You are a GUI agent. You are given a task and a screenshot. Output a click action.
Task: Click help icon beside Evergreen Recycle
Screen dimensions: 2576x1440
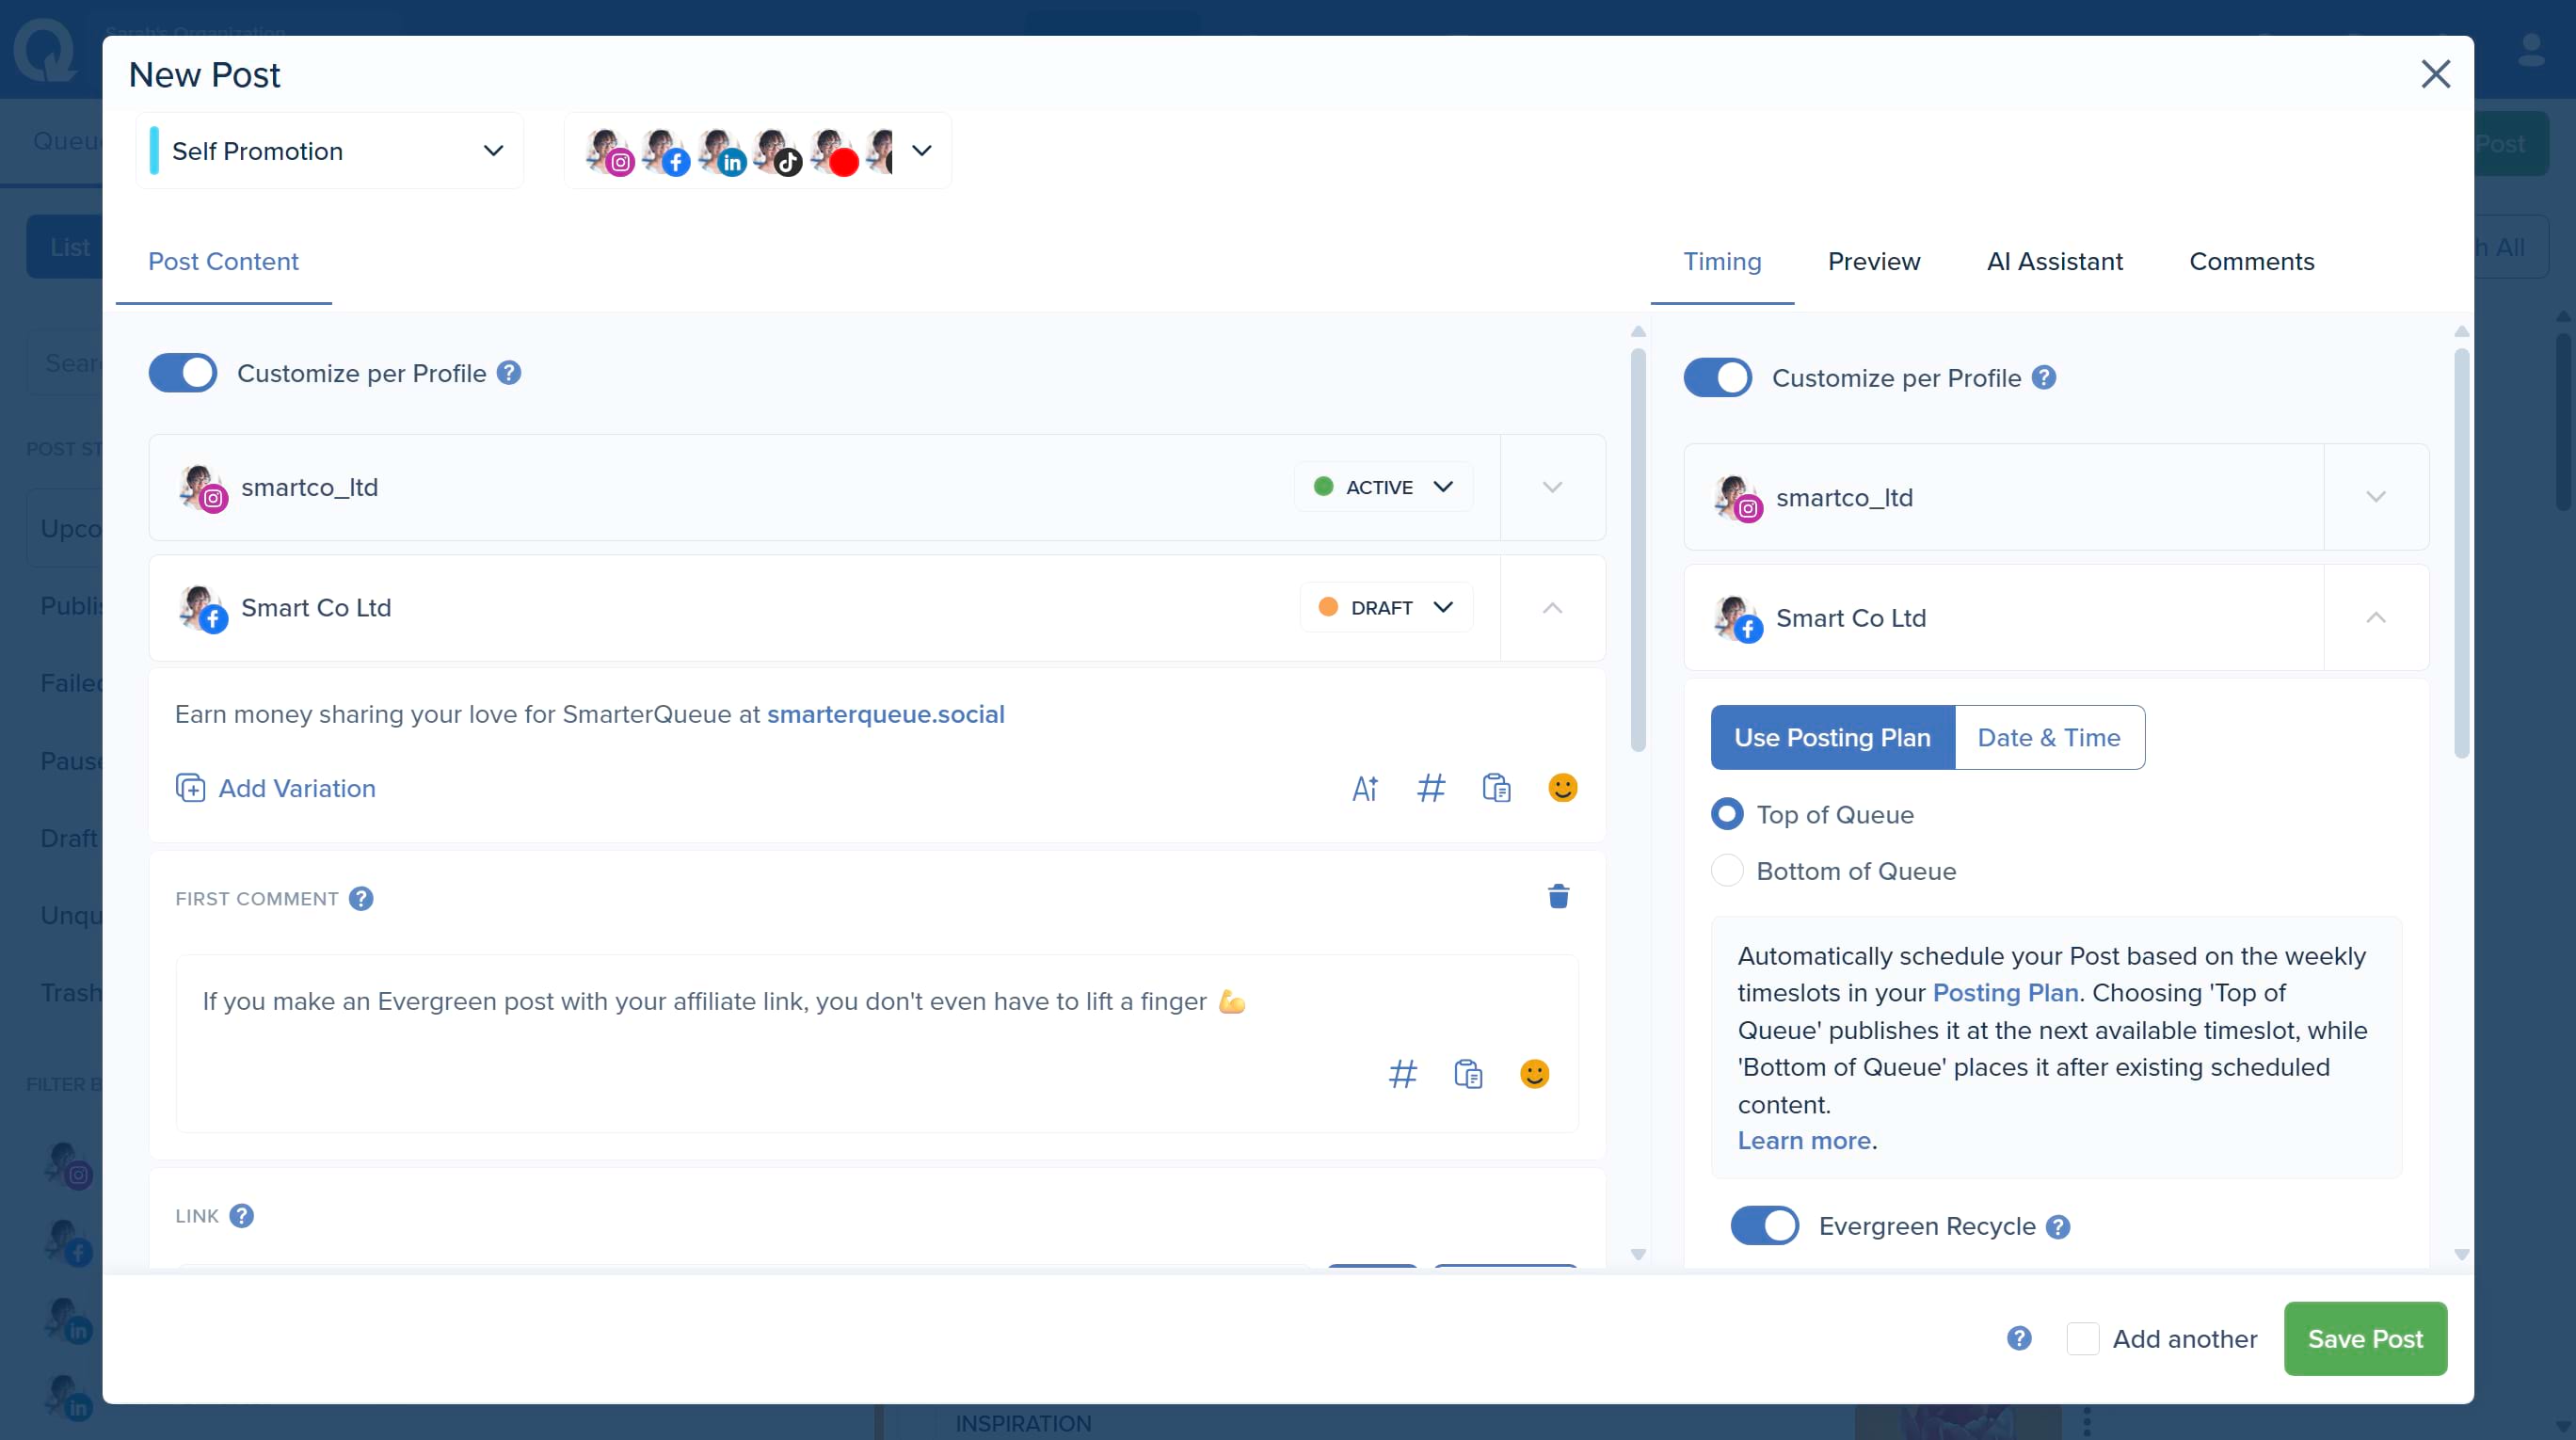click(x=2057, y=1227)
